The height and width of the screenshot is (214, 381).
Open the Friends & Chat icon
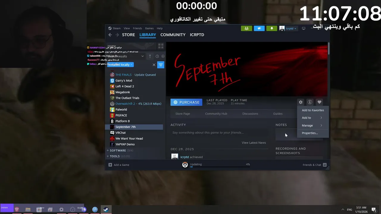click(x=325, y=165)
